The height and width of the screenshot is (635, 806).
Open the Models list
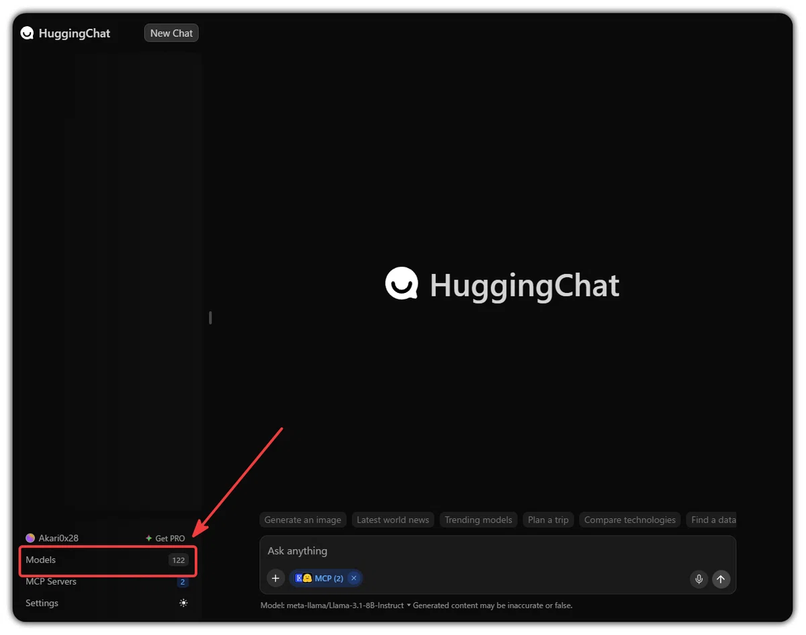tap(107, 560)
